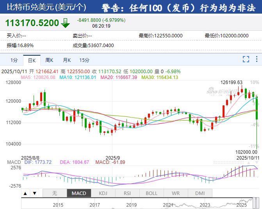The image size is (262, 209).
Task: Enable the MACD indicator
Action: [79, 193]
